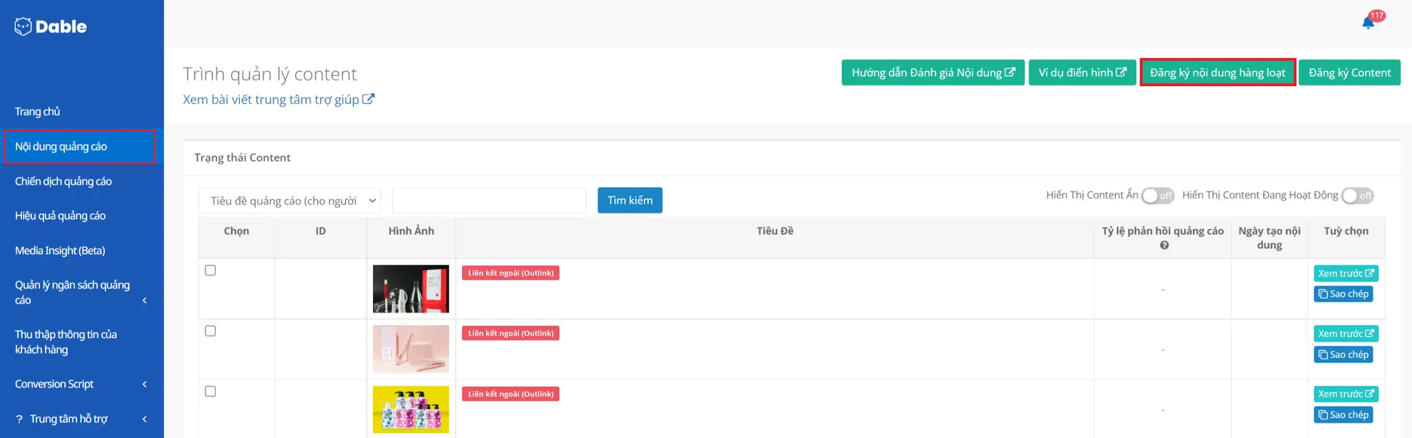The image size is (1412, 438).
Task: Click the Tìm kiếm button
Action: click(629, 200)
